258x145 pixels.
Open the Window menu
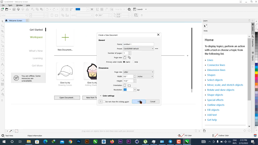coord(19,5)
